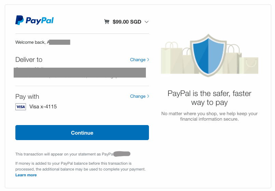The width and height of the screenshot is (275, 191).
Task: Click the Deliver to section heading
Action: pos(29,60)
